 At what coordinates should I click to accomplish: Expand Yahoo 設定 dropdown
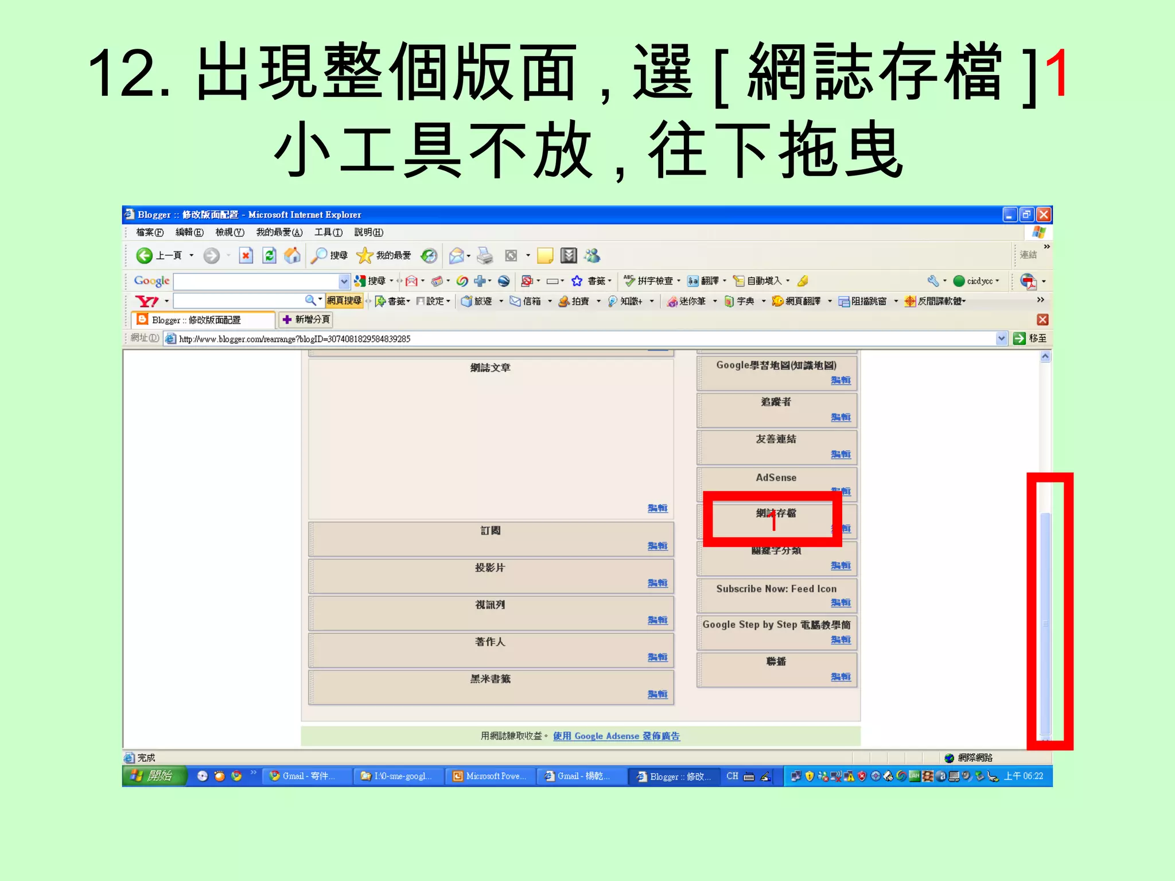449,301
